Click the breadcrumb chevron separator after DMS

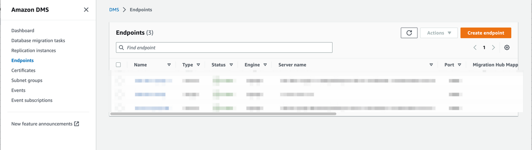[x=124, y=10]
